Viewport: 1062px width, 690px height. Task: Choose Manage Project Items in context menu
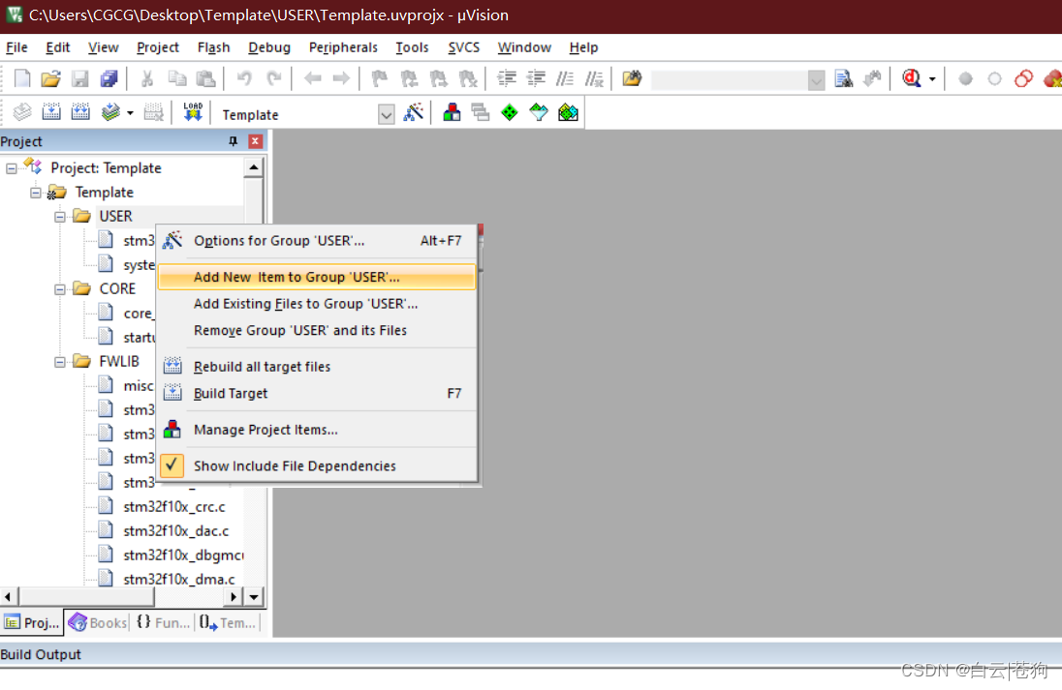(x=316, y=430)
